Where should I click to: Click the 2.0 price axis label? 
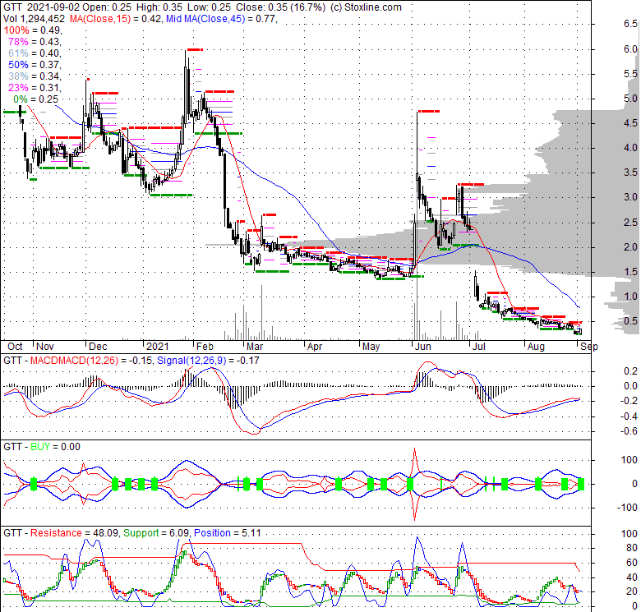tap(631, 246)
